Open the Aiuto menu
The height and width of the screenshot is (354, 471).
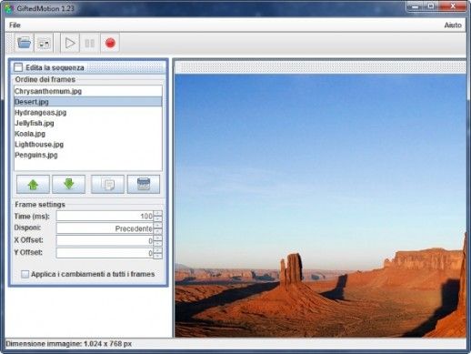(x=453, y=25)
